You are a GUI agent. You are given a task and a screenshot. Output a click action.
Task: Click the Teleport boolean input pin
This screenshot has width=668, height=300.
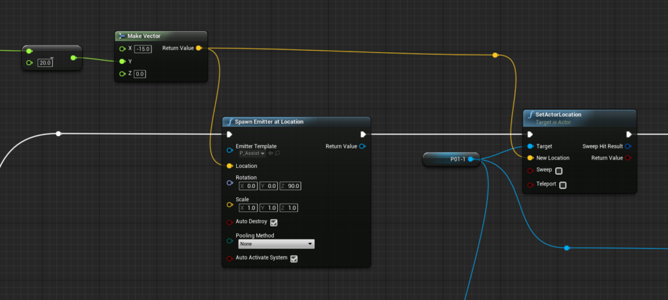tap(530, 185)
